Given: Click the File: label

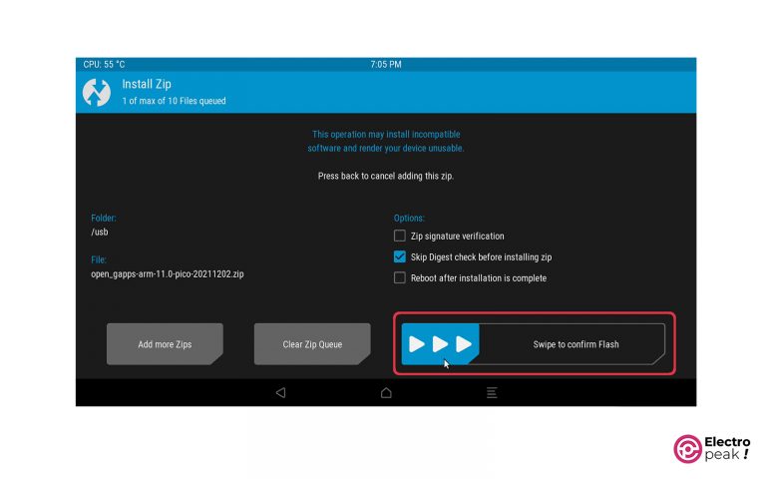Looking at the screenshot, I should 99,259.
